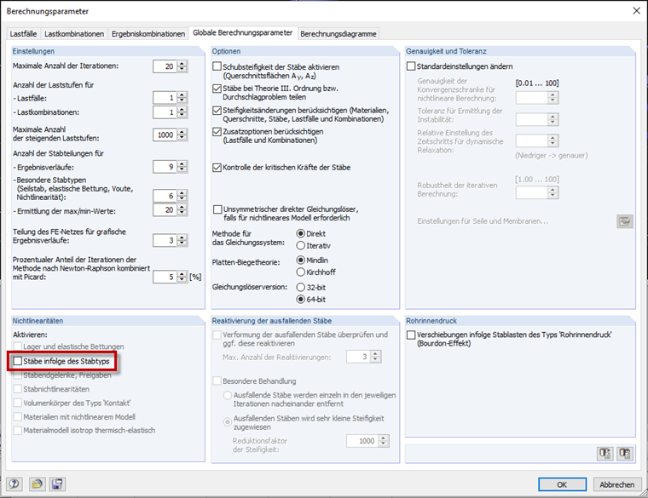
Task: Click the Laststufen für Lastfälle spinner
Action: [x=182, y=98]
